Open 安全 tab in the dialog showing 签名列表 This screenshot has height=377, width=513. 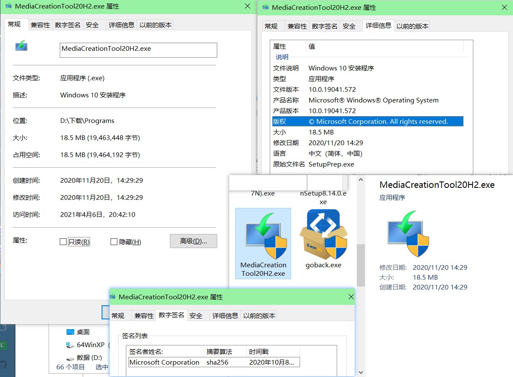point(196,316)
